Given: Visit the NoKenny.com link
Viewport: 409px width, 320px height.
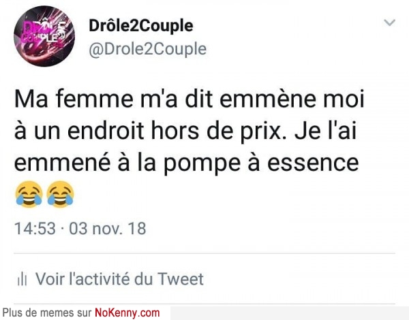Looking at the screenshot, I should (127, 313).
